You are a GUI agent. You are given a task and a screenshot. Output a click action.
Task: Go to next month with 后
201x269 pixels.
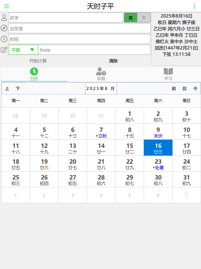coord(185,88)
